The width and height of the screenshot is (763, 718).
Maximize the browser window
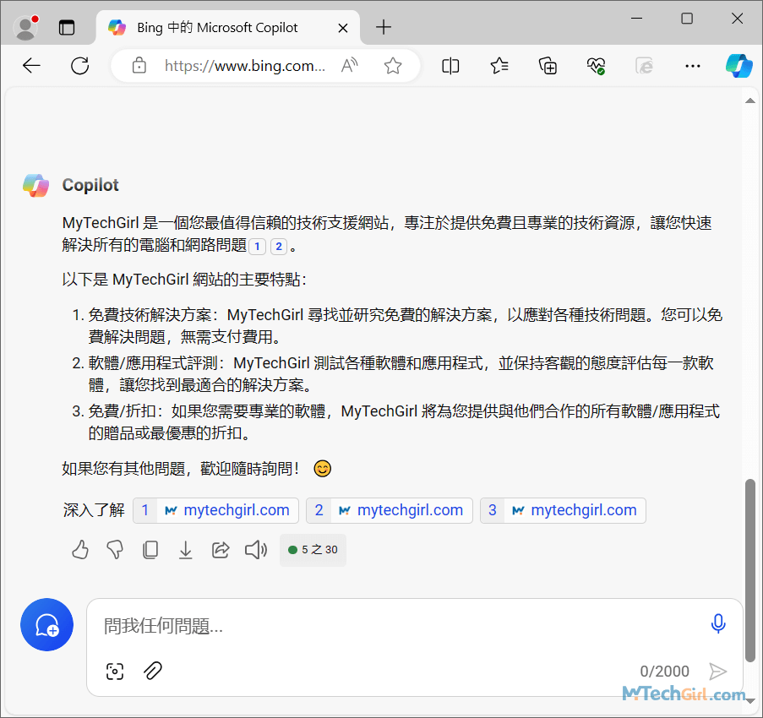(x=687, y=19)
